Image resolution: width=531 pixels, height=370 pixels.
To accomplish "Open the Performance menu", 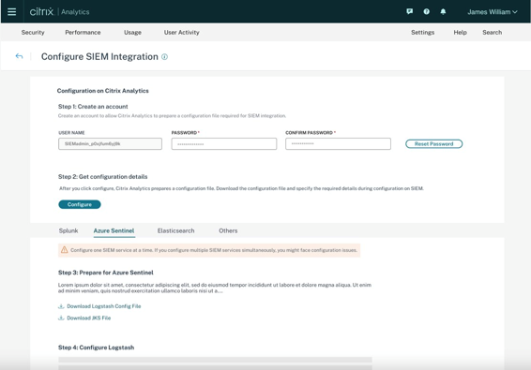I will click(x=83, y=33).
